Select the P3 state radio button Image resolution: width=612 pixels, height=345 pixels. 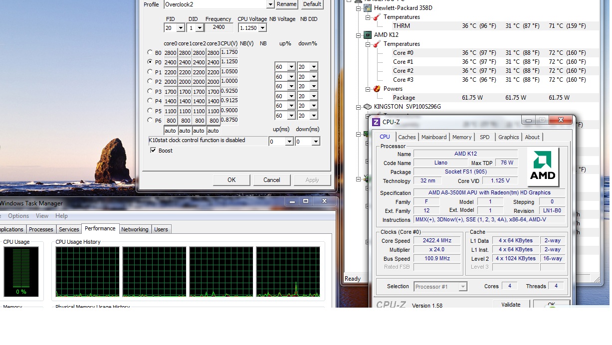click(150, 91)
